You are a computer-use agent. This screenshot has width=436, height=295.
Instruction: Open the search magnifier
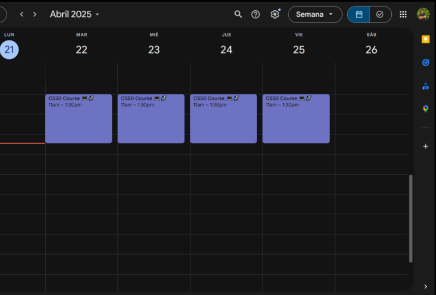click(238, 14)
